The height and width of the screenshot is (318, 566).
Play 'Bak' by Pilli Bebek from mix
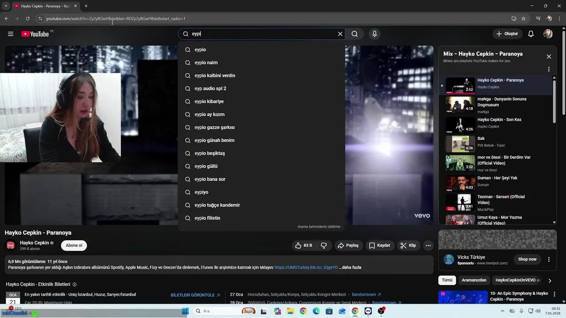[x=495, y=144]
